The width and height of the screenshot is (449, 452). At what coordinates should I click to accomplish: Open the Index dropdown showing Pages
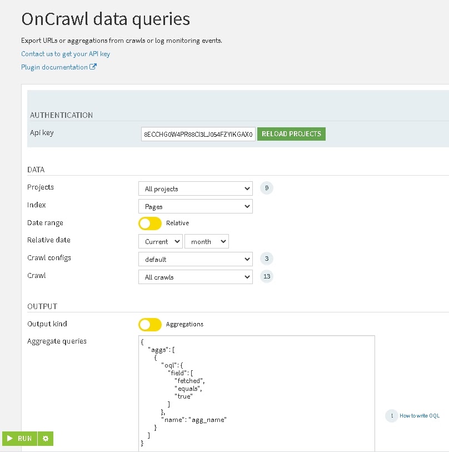195,206
